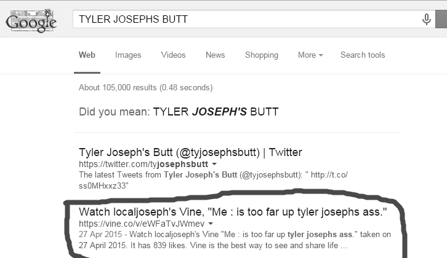The image size is (447, 258).
Task: Expand the arrow next to twitter.com URL
Action: coord(214,164)
